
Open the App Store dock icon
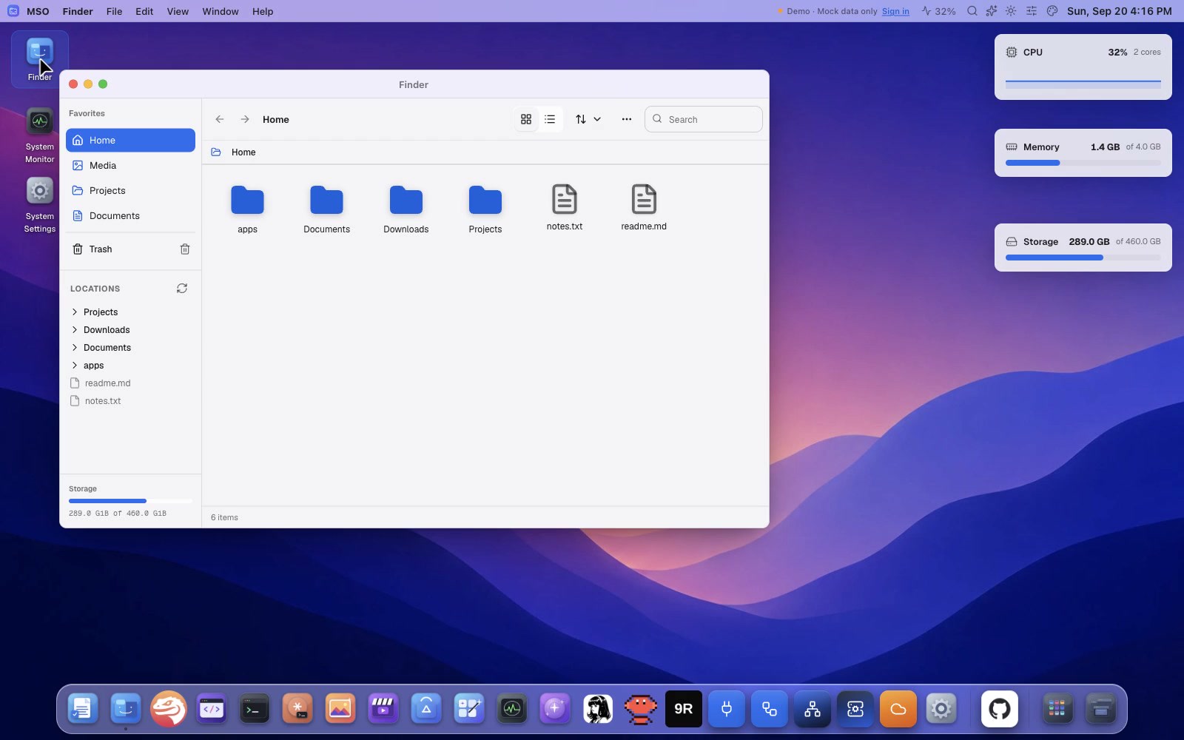(426, 710)
